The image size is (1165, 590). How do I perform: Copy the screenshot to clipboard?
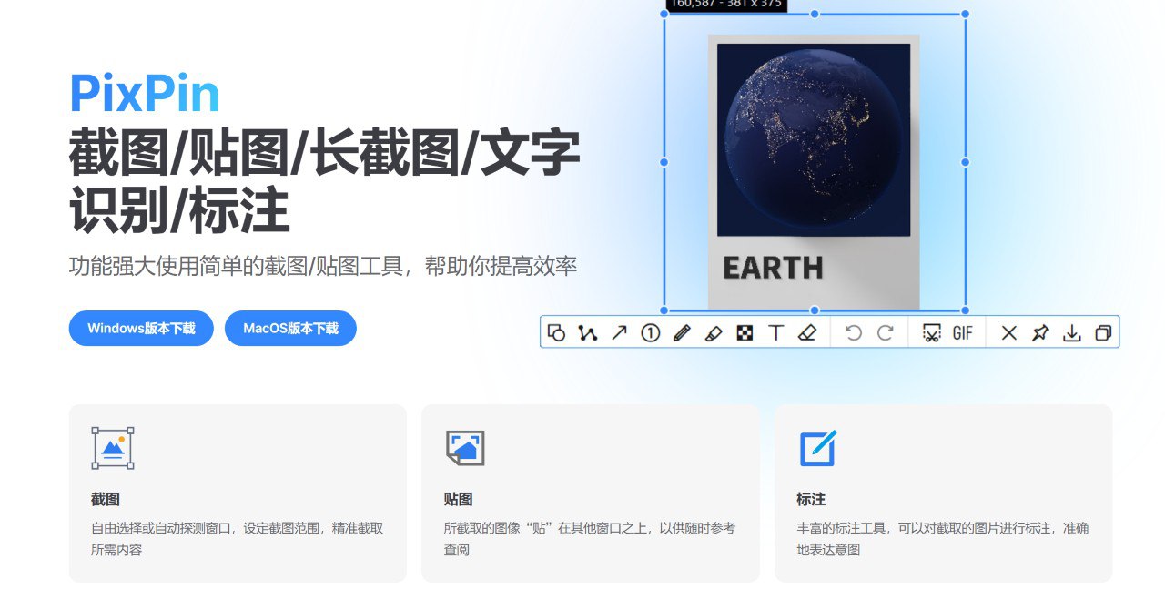1103,332
